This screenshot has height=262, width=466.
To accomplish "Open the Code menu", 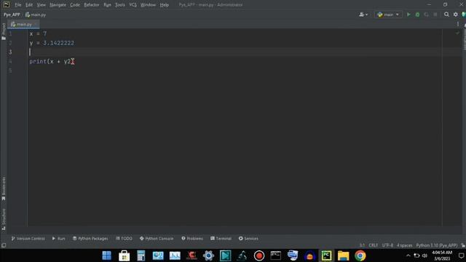I will [x=75, y=5].
